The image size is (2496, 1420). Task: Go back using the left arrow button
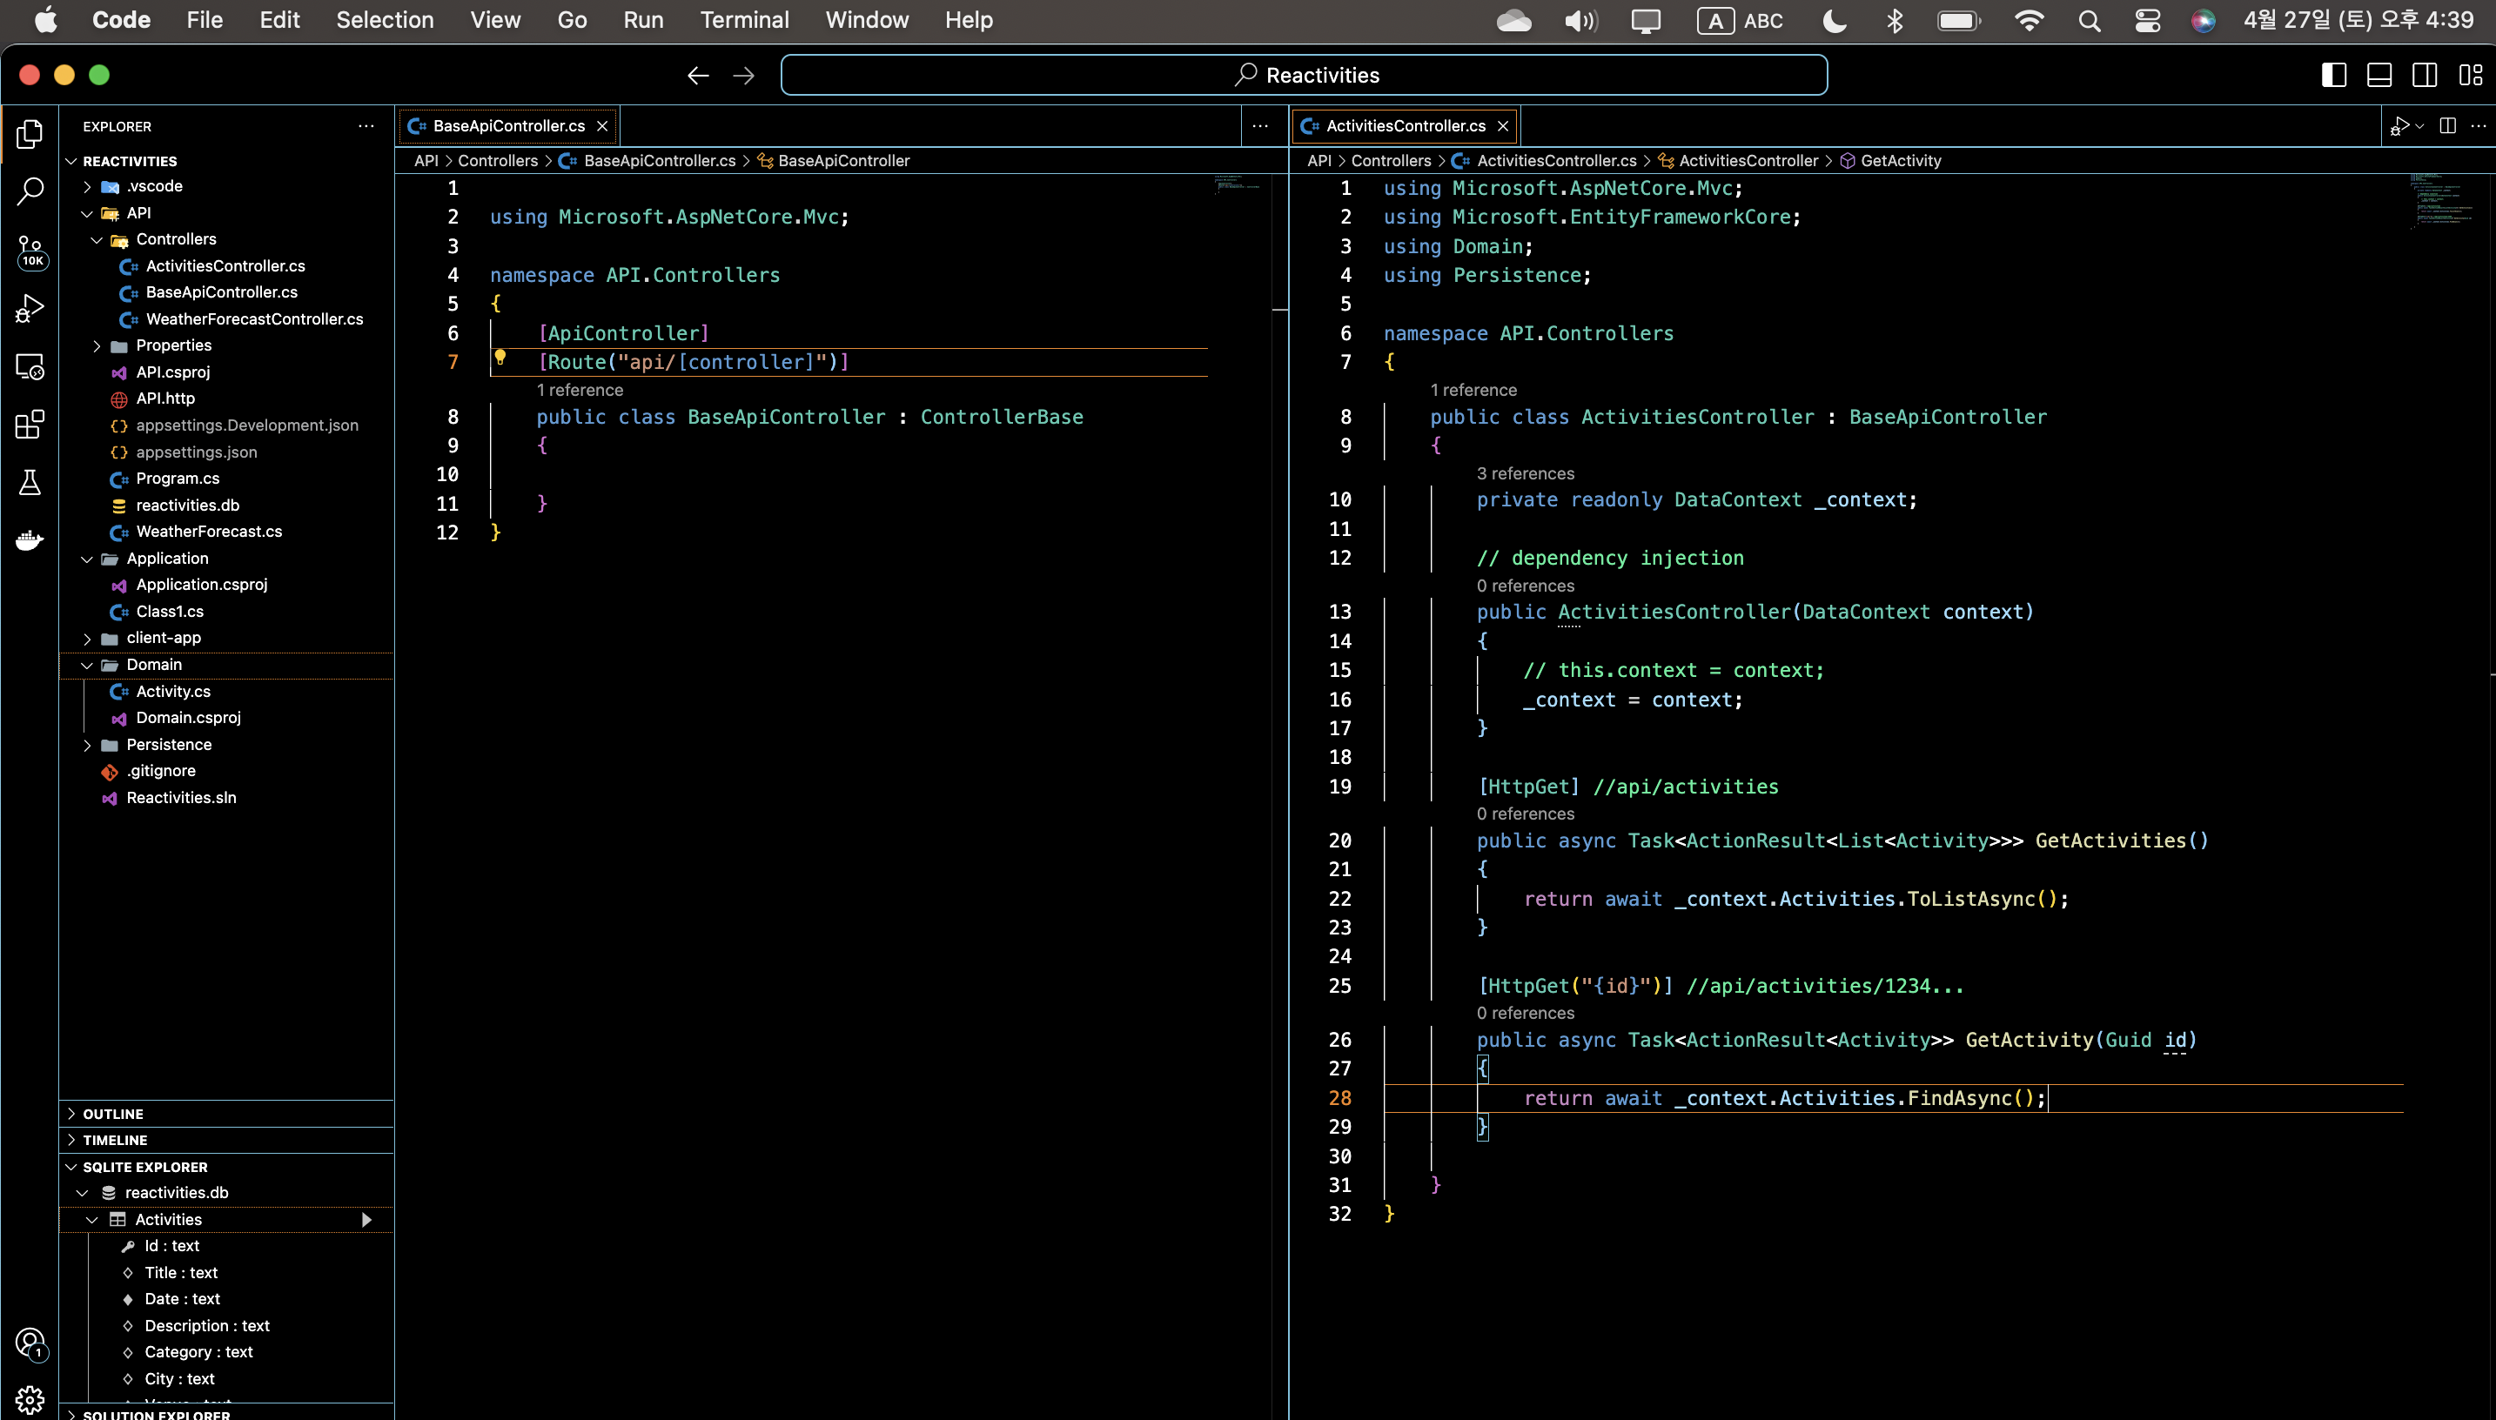click(x=697, y=75)
